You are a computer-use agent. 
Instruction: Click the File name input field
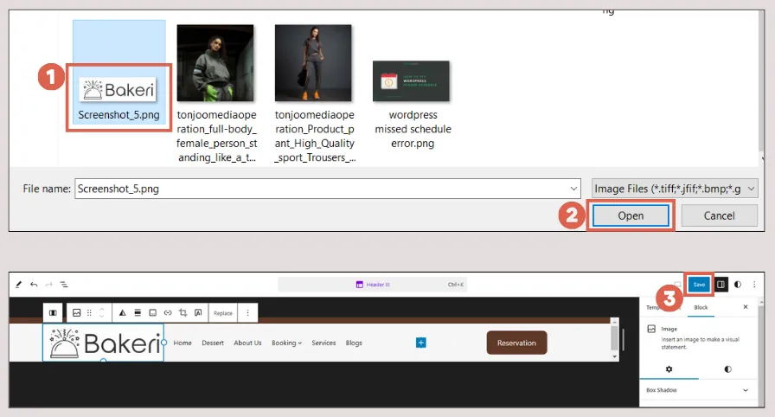(x=327, y=189)
